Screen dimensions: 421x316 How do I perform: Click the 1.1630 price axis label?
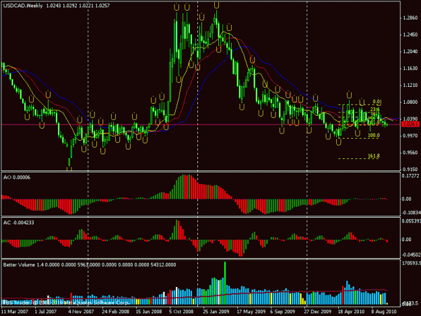(x=410, y=69)
